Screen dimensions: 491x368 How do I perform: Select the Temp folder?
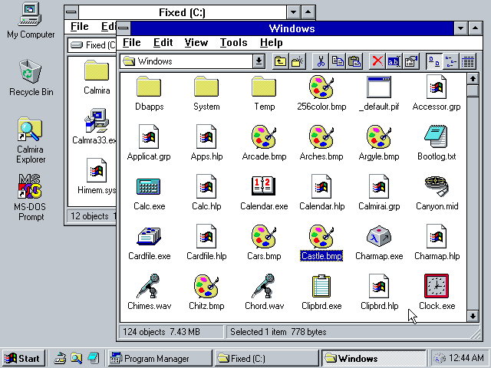tap(264, 94)
